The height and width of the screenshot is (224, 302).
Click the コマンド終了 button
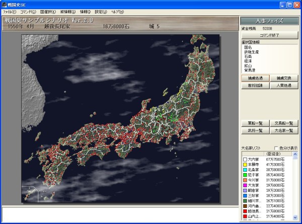coord(269,35)
